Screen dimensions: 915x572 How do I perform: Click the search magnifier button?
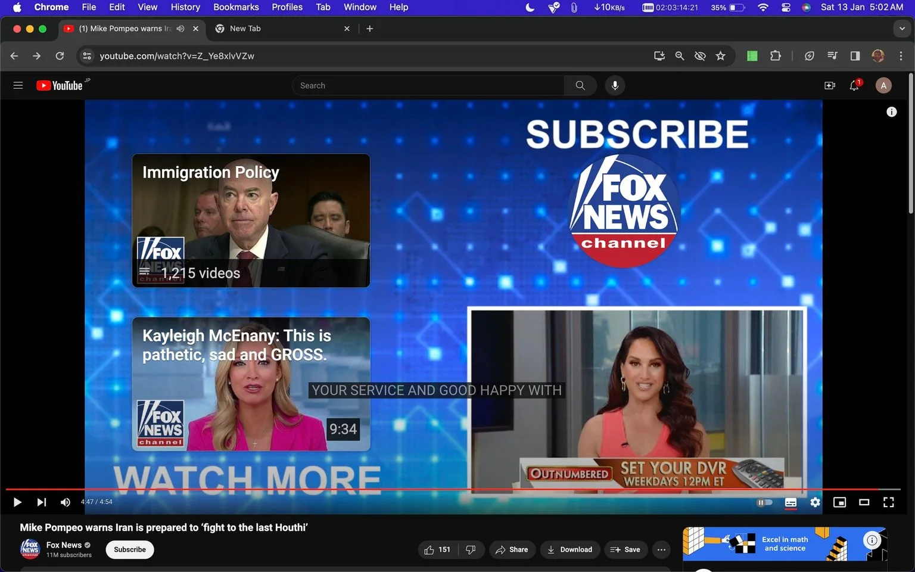click(580, 85)
